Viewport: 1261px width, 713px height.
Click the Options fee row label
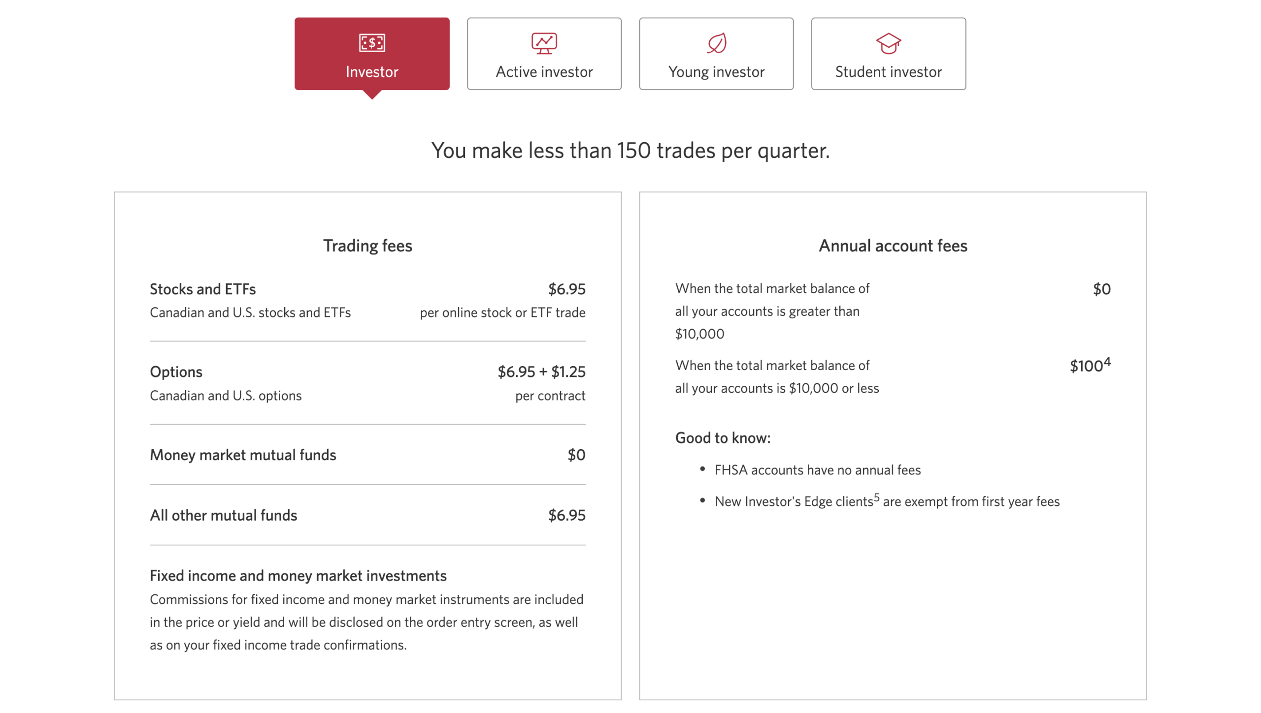pos(176,372)
